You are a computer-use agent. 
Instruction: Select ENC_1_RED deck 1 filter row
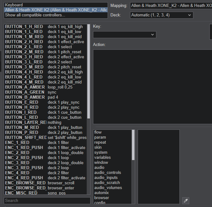(x=46, y=143)
